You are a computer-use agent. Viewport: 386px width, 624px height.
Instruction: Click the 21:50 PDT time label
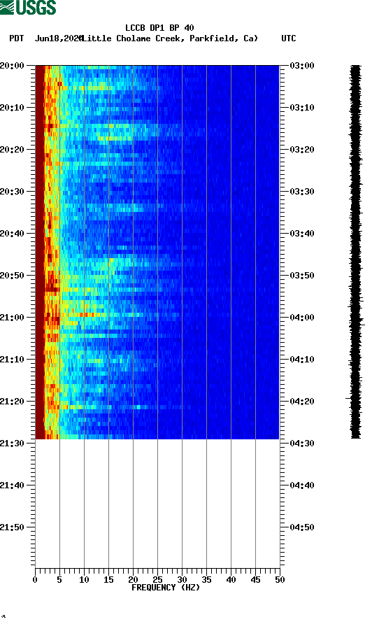(13, 527)
